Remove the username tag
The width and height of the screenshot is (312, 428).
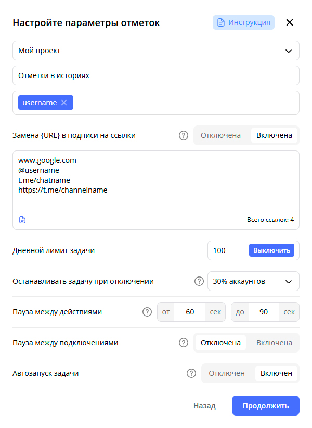pyautogui.click(x=64, y=103)
